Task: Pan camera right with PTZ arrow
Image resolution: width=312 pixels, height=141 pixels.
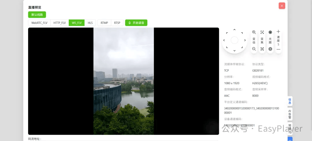Action: (x=245, y=40)
